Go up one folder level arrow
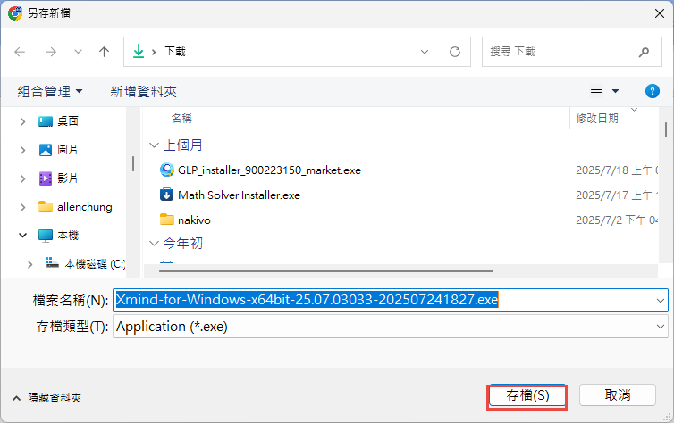Screen dimensions: 674x423 click(104, 52)
